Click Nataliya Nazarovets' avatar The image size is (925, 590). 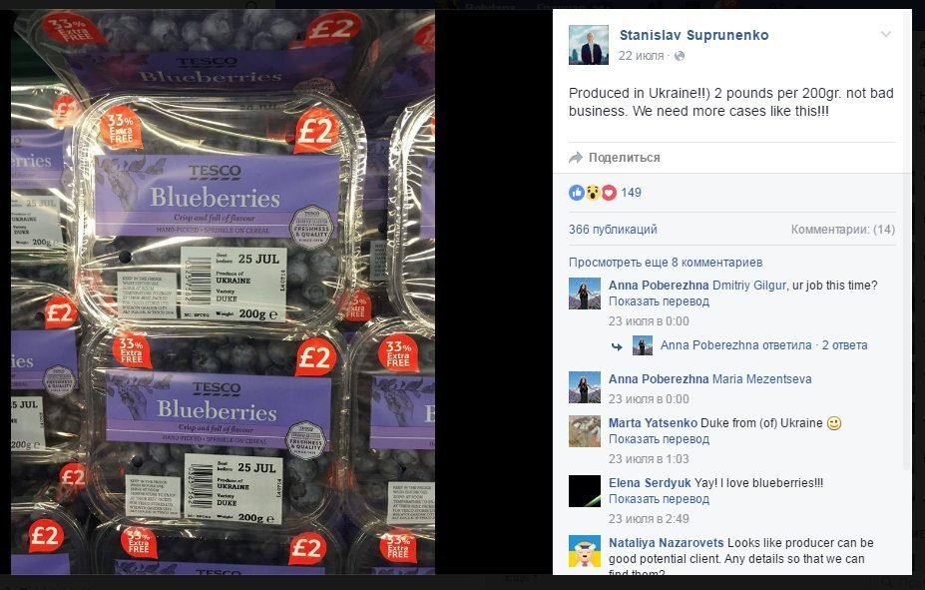point(585,551)
